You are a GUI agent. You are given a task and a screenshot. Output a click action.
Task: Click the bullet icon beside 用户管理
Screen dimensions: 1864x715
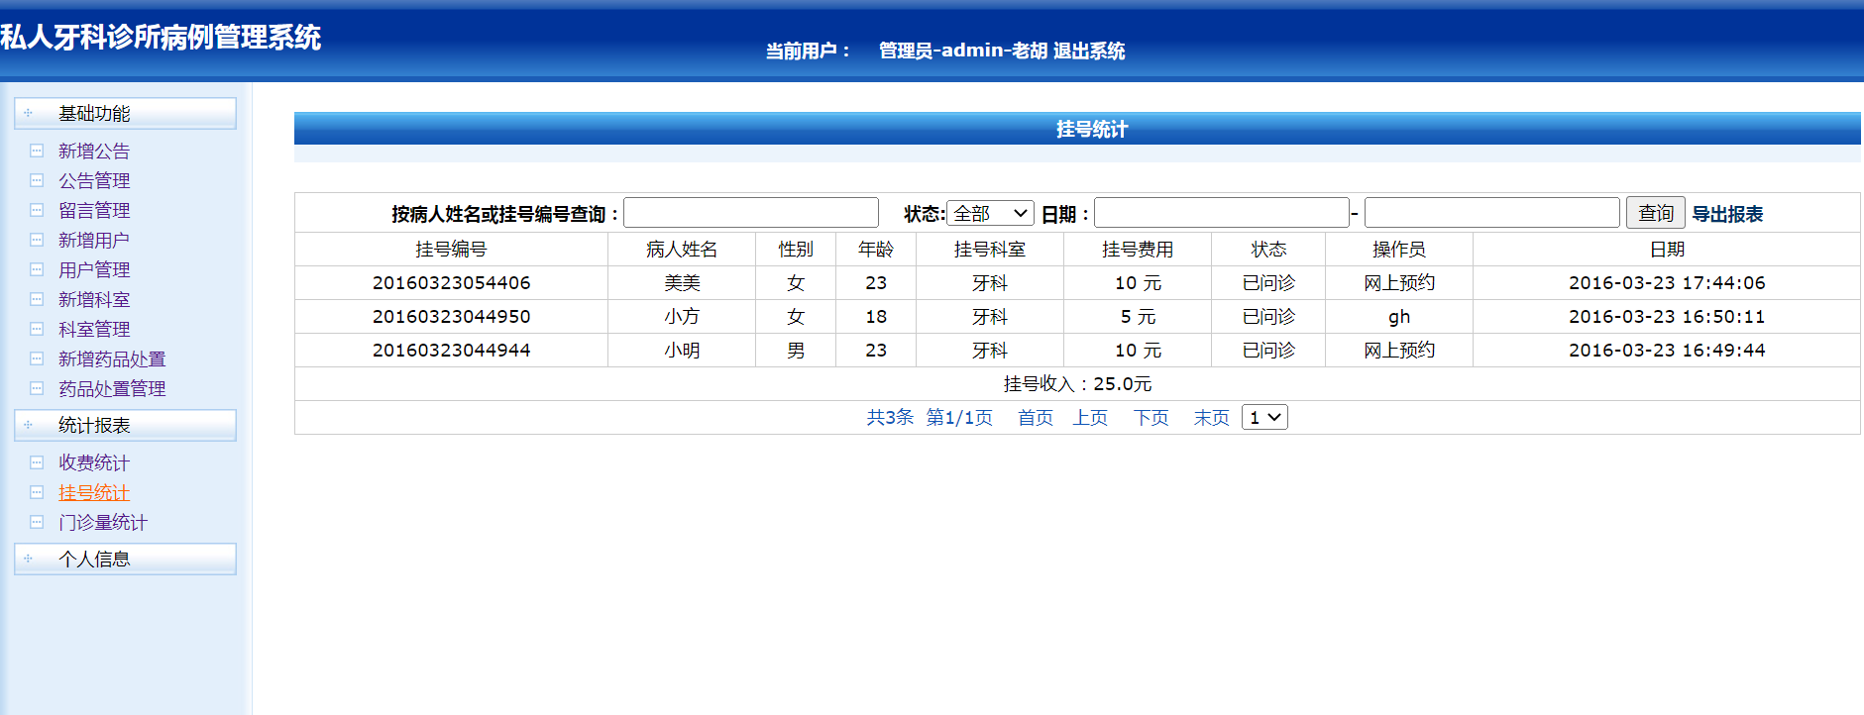point(37,269)
